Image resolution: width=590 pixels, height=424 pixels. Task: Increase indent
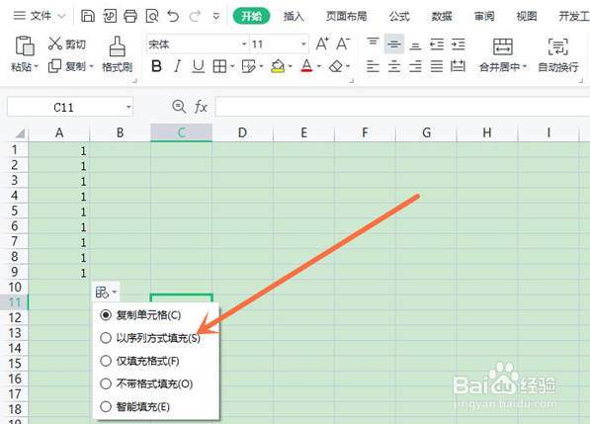coord(458,44)
